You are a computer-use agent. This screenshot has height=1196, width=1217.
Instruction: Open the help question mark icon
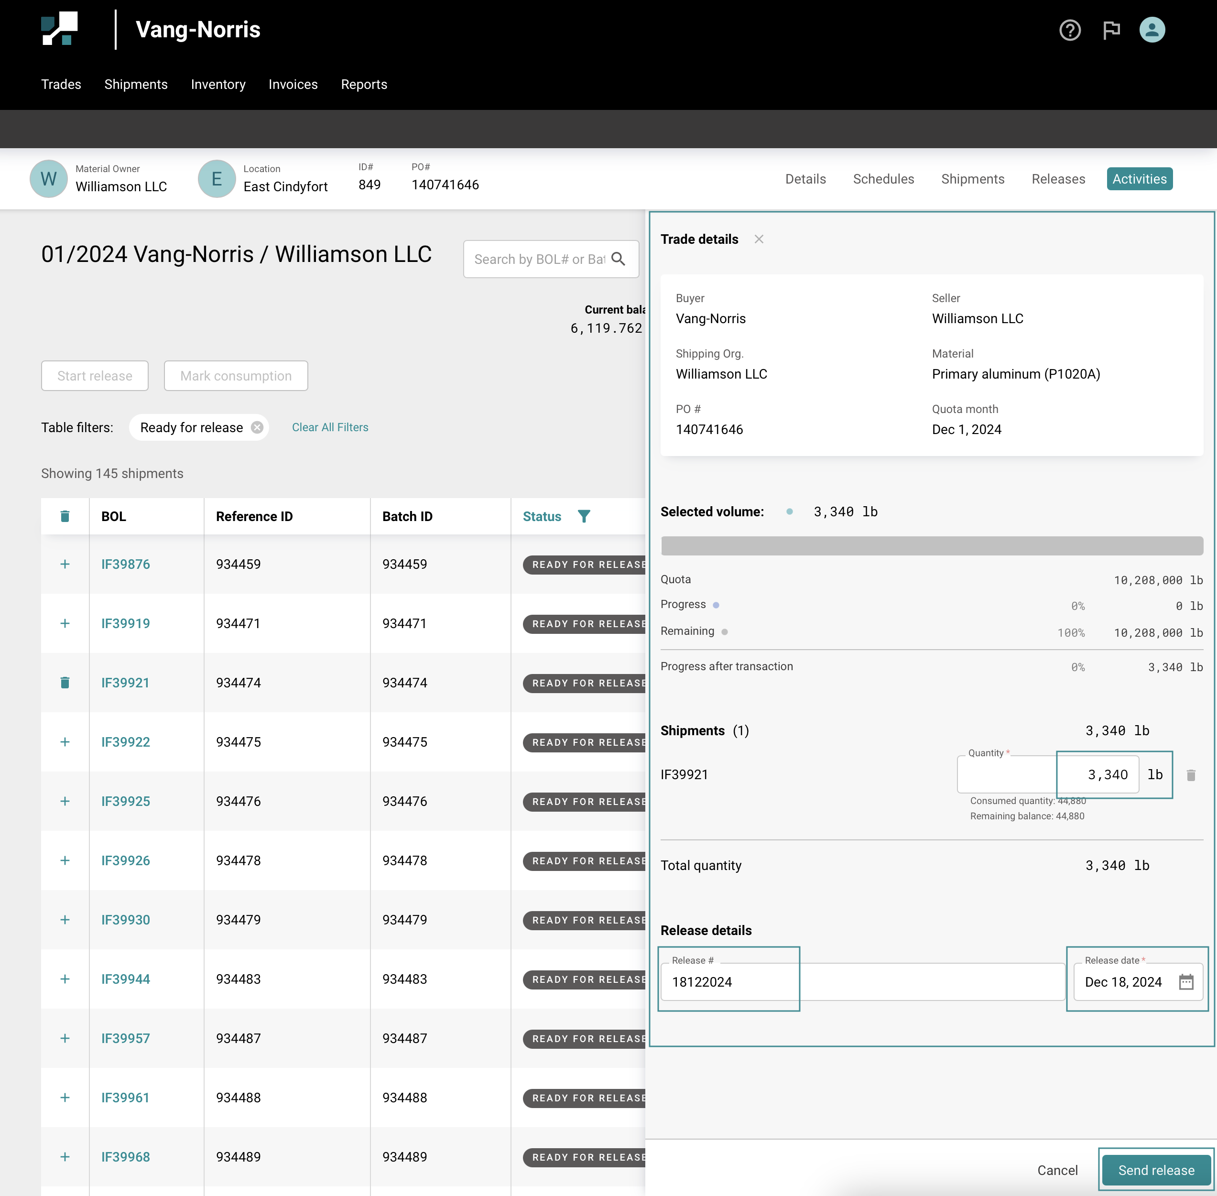click(x=1069, y=30)
